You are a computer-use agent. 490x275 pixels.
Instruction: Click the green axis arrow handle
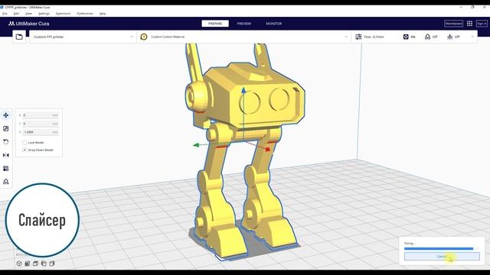click(x=196, y=144)
